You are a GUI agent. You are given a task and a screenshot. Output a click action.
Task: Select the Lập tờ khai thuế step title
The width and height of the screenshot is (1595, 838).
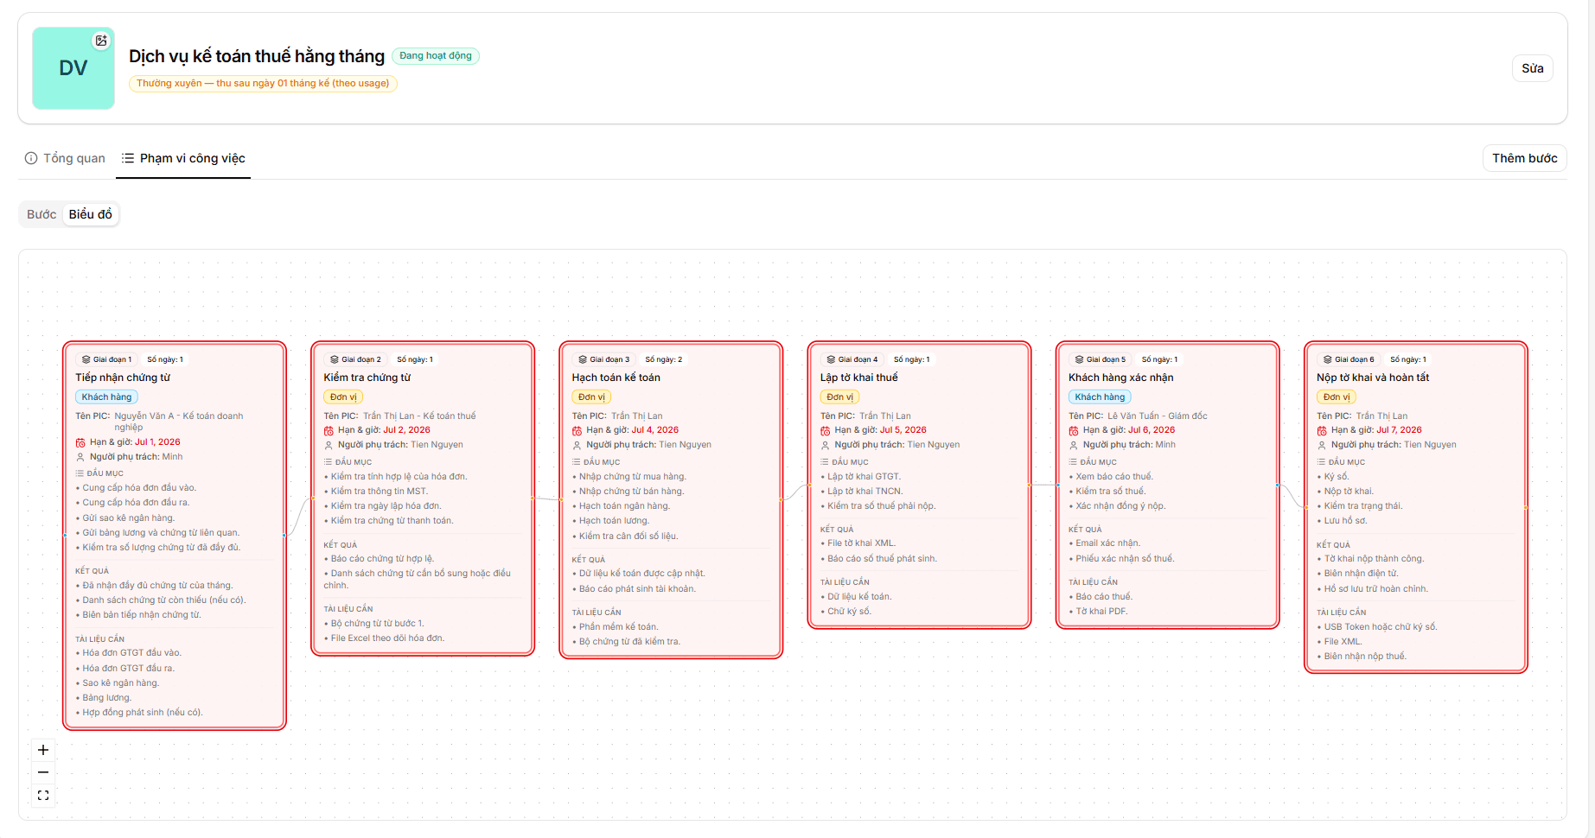click(x=858, y=378)
